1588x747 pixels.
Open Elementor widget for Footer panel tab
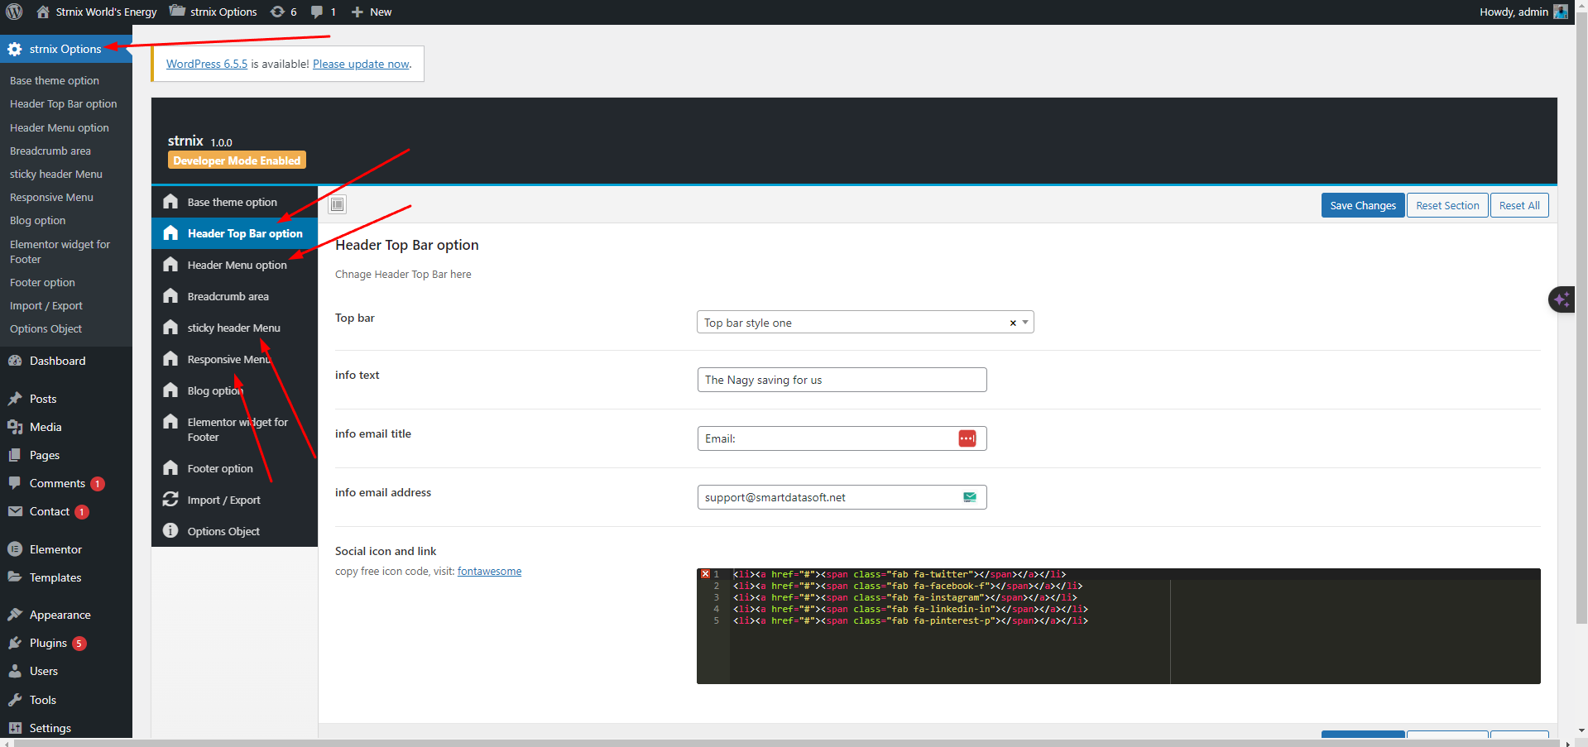(x=234, y=429)
